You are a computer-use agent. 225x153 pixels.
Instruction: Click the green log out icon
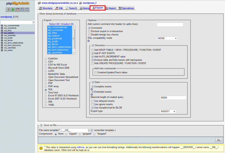(x=13, y=10)
